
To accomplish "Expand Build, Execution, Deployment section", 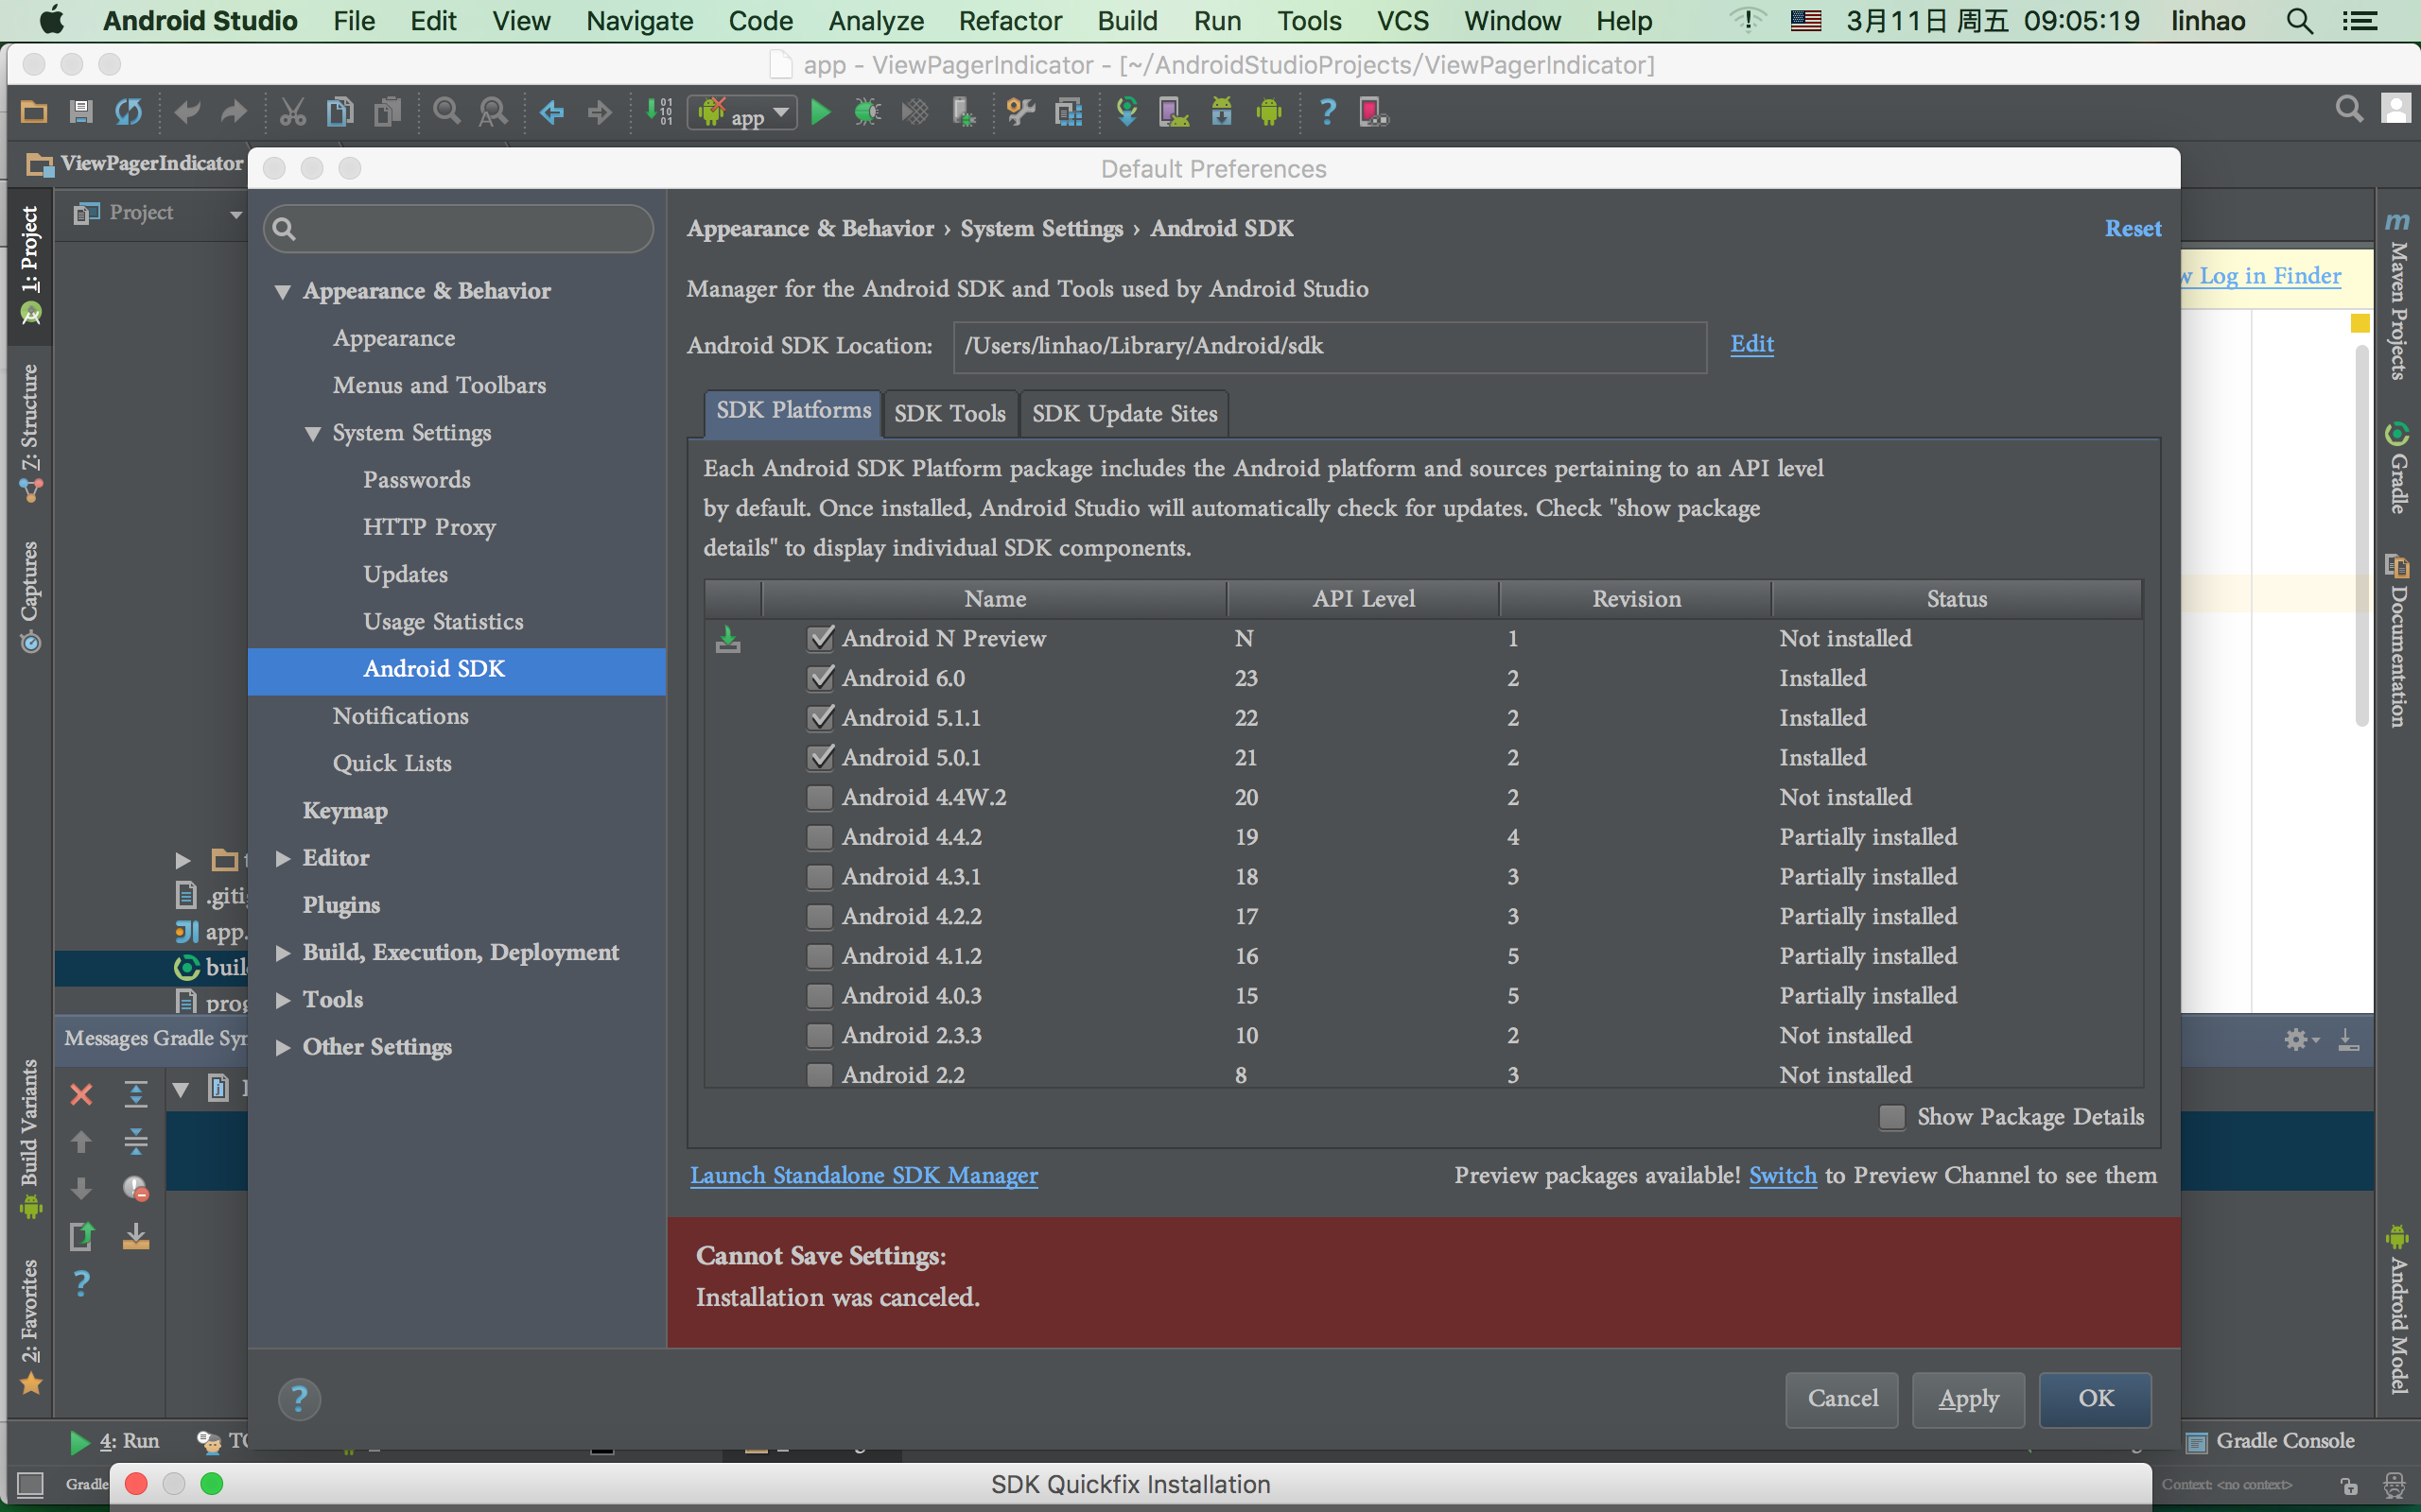I will tap(283, 953).
